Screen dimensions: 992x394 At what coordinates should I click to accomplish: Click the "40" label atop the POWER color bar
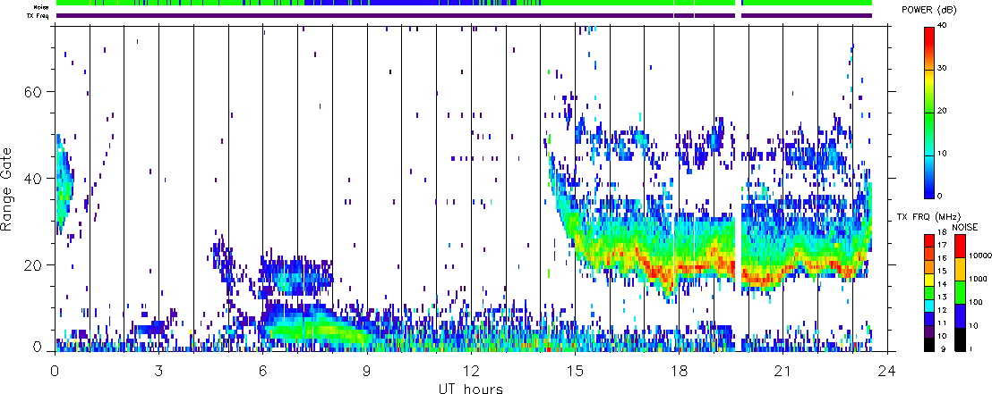coord(944,27)
